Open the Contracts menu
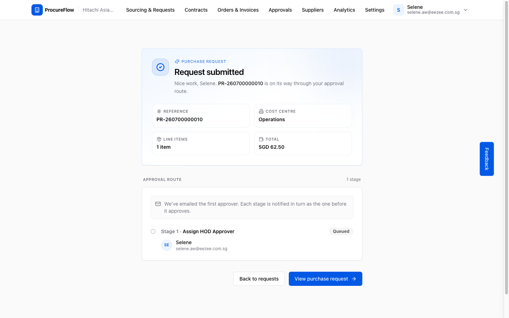This screenshot has height=318, width=509. coord(196,10)
